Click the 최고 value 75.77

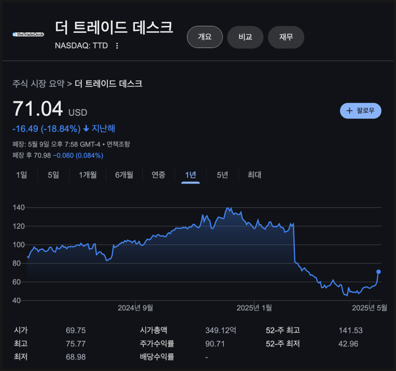pos(76,344)
